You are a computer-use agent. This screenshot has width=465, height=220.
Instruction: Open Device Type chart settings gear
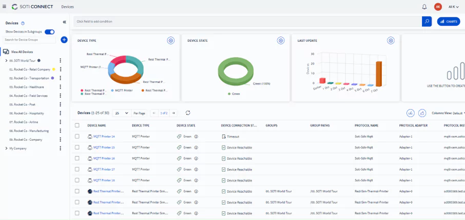[171, 41]
